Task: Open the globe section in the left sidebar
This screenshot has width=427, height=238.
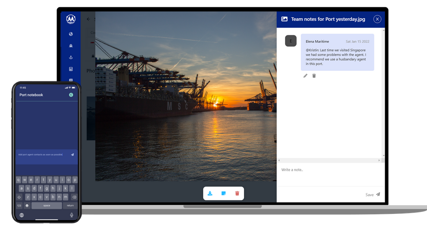Action: tap(71, 34)
